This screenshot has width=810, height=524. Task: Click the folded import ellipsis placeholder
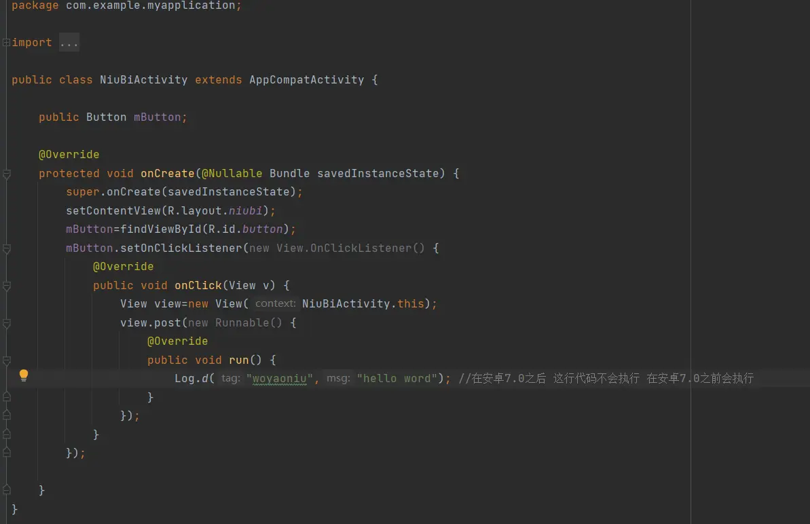tap(69, 43)
